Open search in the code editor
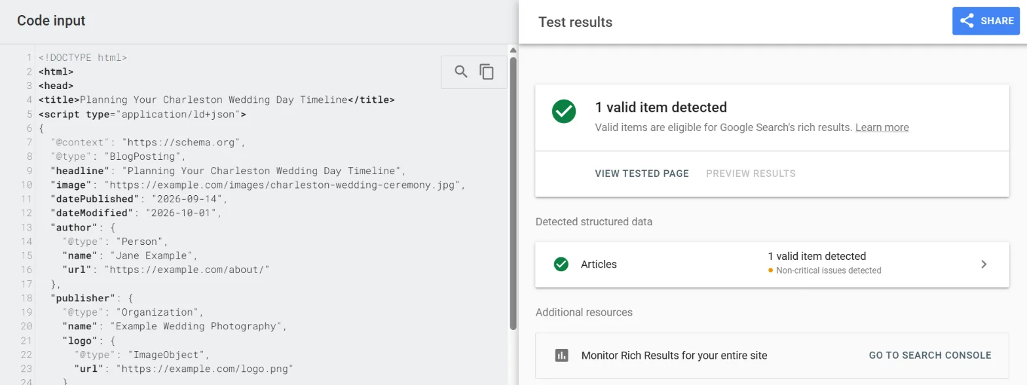 point(461,72)
